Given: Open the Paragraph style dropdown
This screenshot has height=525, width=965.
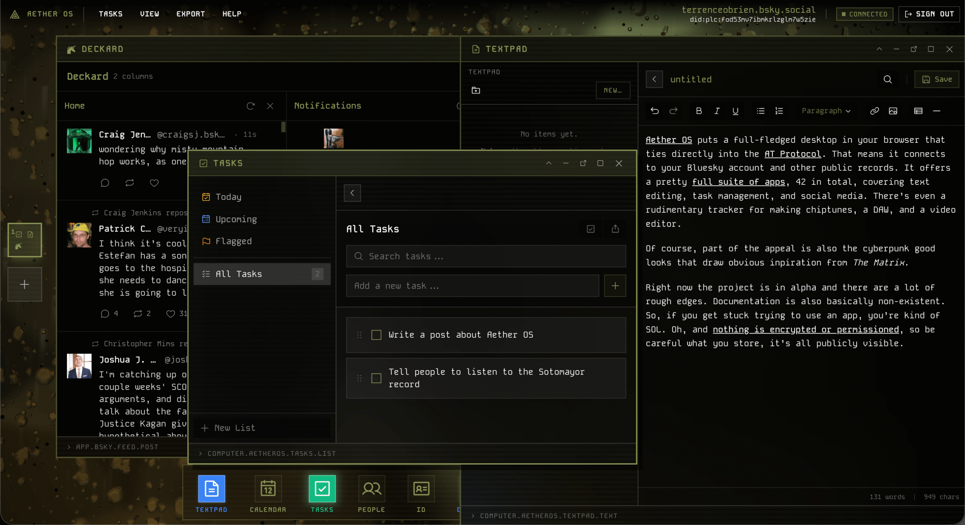Looking at the screenshot, I should (x=826, y=111).
